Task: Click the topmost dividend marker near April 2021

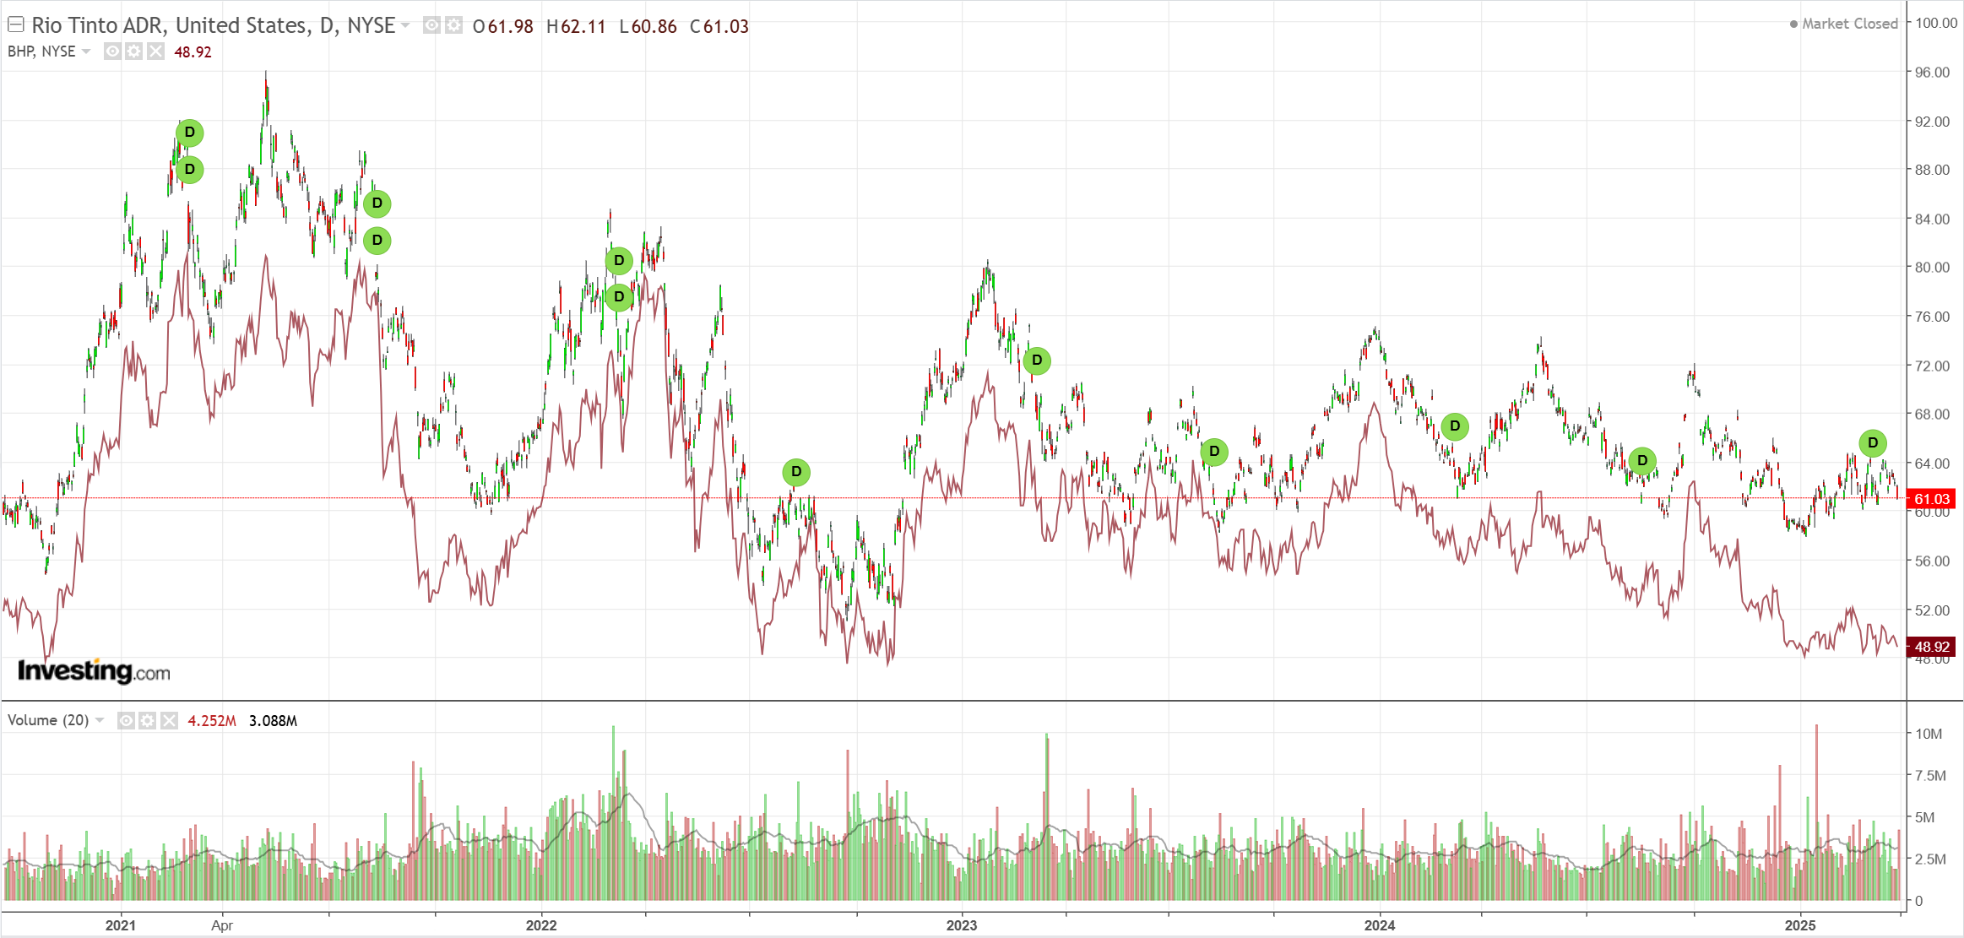Action: point(190,133)
